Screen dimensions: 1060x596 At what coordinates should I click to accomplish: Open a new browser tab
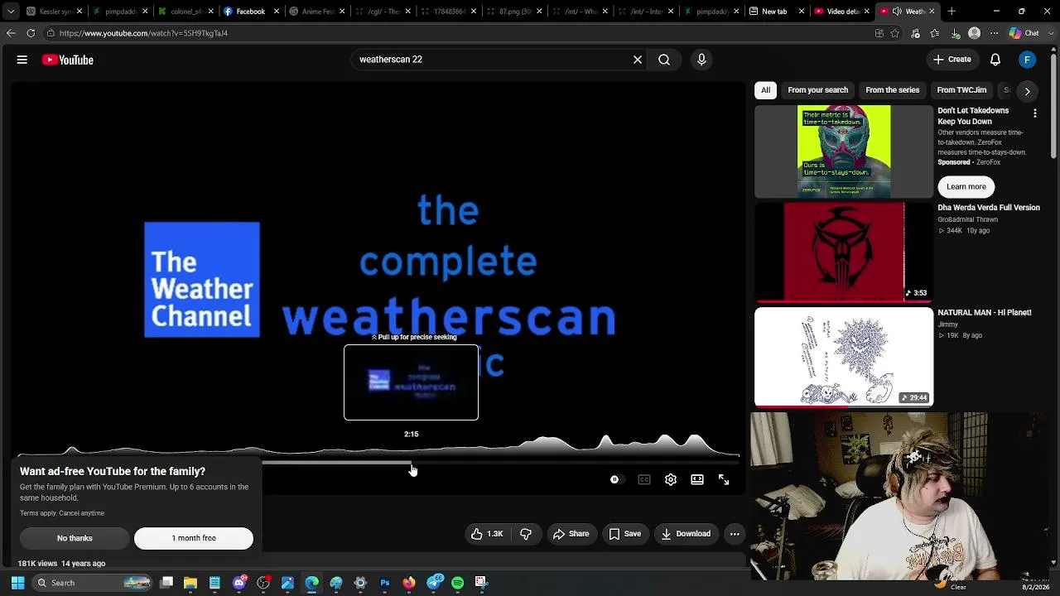[952, 12]
